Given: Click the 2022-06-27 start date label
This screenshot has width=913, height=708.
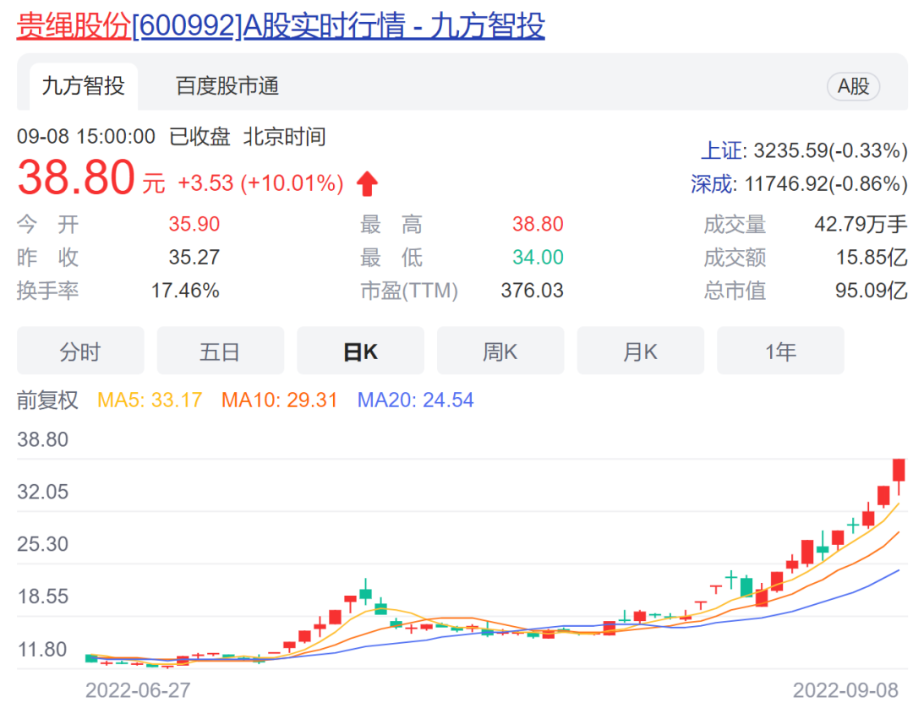Looking at the screenshot, I should click(x=138, y=690).
